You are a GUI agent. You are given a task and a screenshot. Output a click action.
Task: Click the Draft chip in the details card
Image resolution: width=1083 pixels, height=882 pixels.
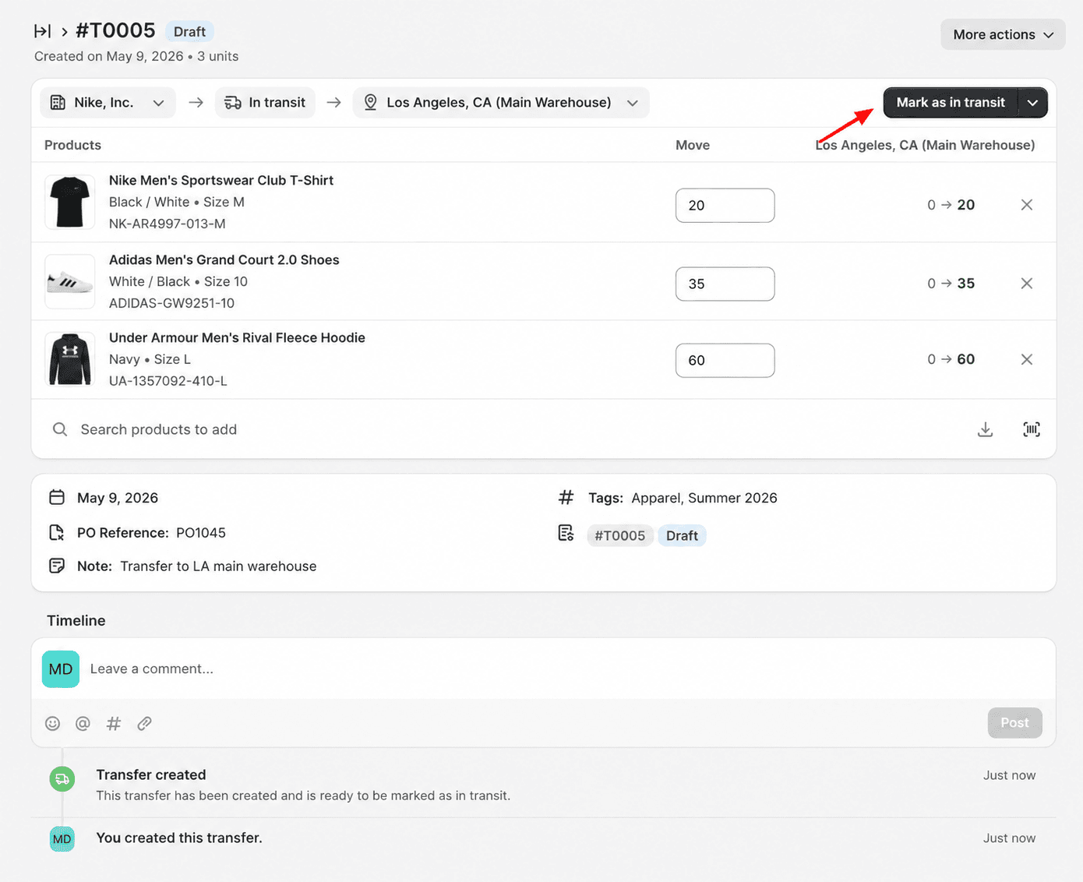pos(682,535)
